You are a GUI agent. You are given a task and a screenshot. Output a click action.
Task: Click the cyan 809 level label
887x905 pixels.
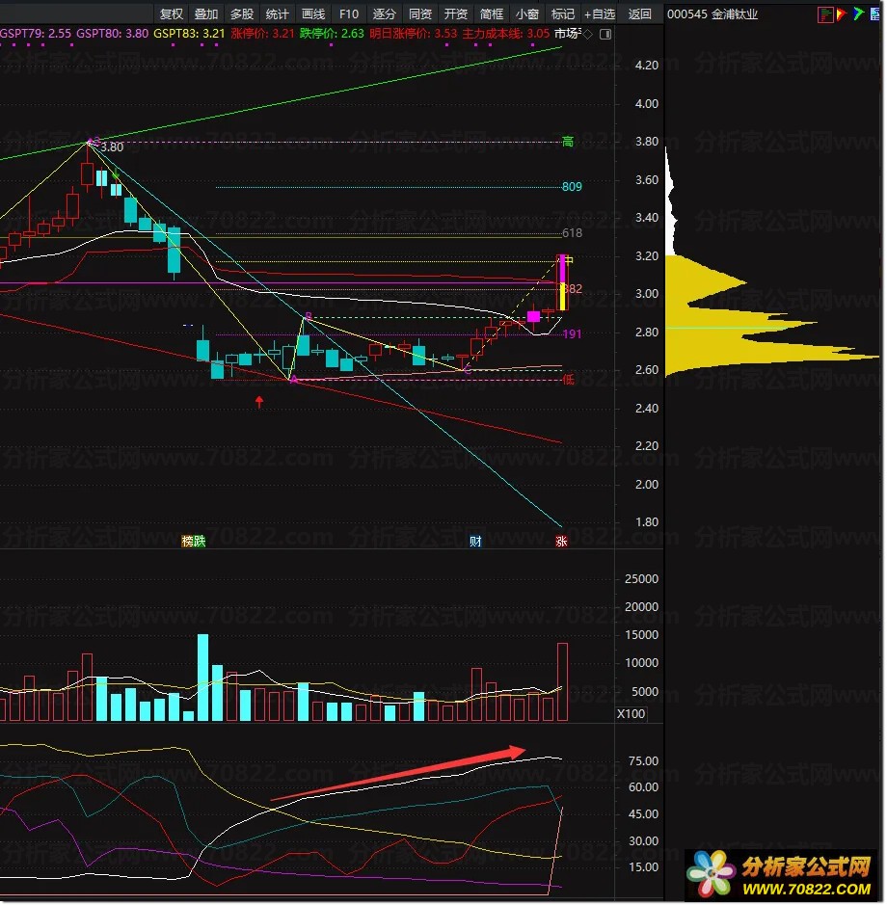(572, 186)
